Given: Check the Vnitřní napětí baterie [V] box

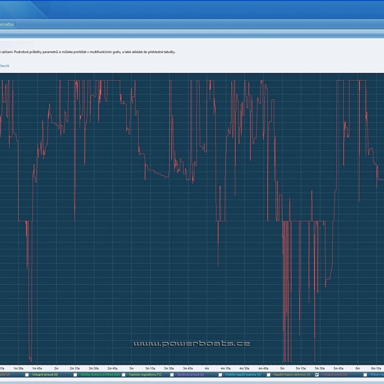Looking at the screenshot, I should (x=220, y=374).
